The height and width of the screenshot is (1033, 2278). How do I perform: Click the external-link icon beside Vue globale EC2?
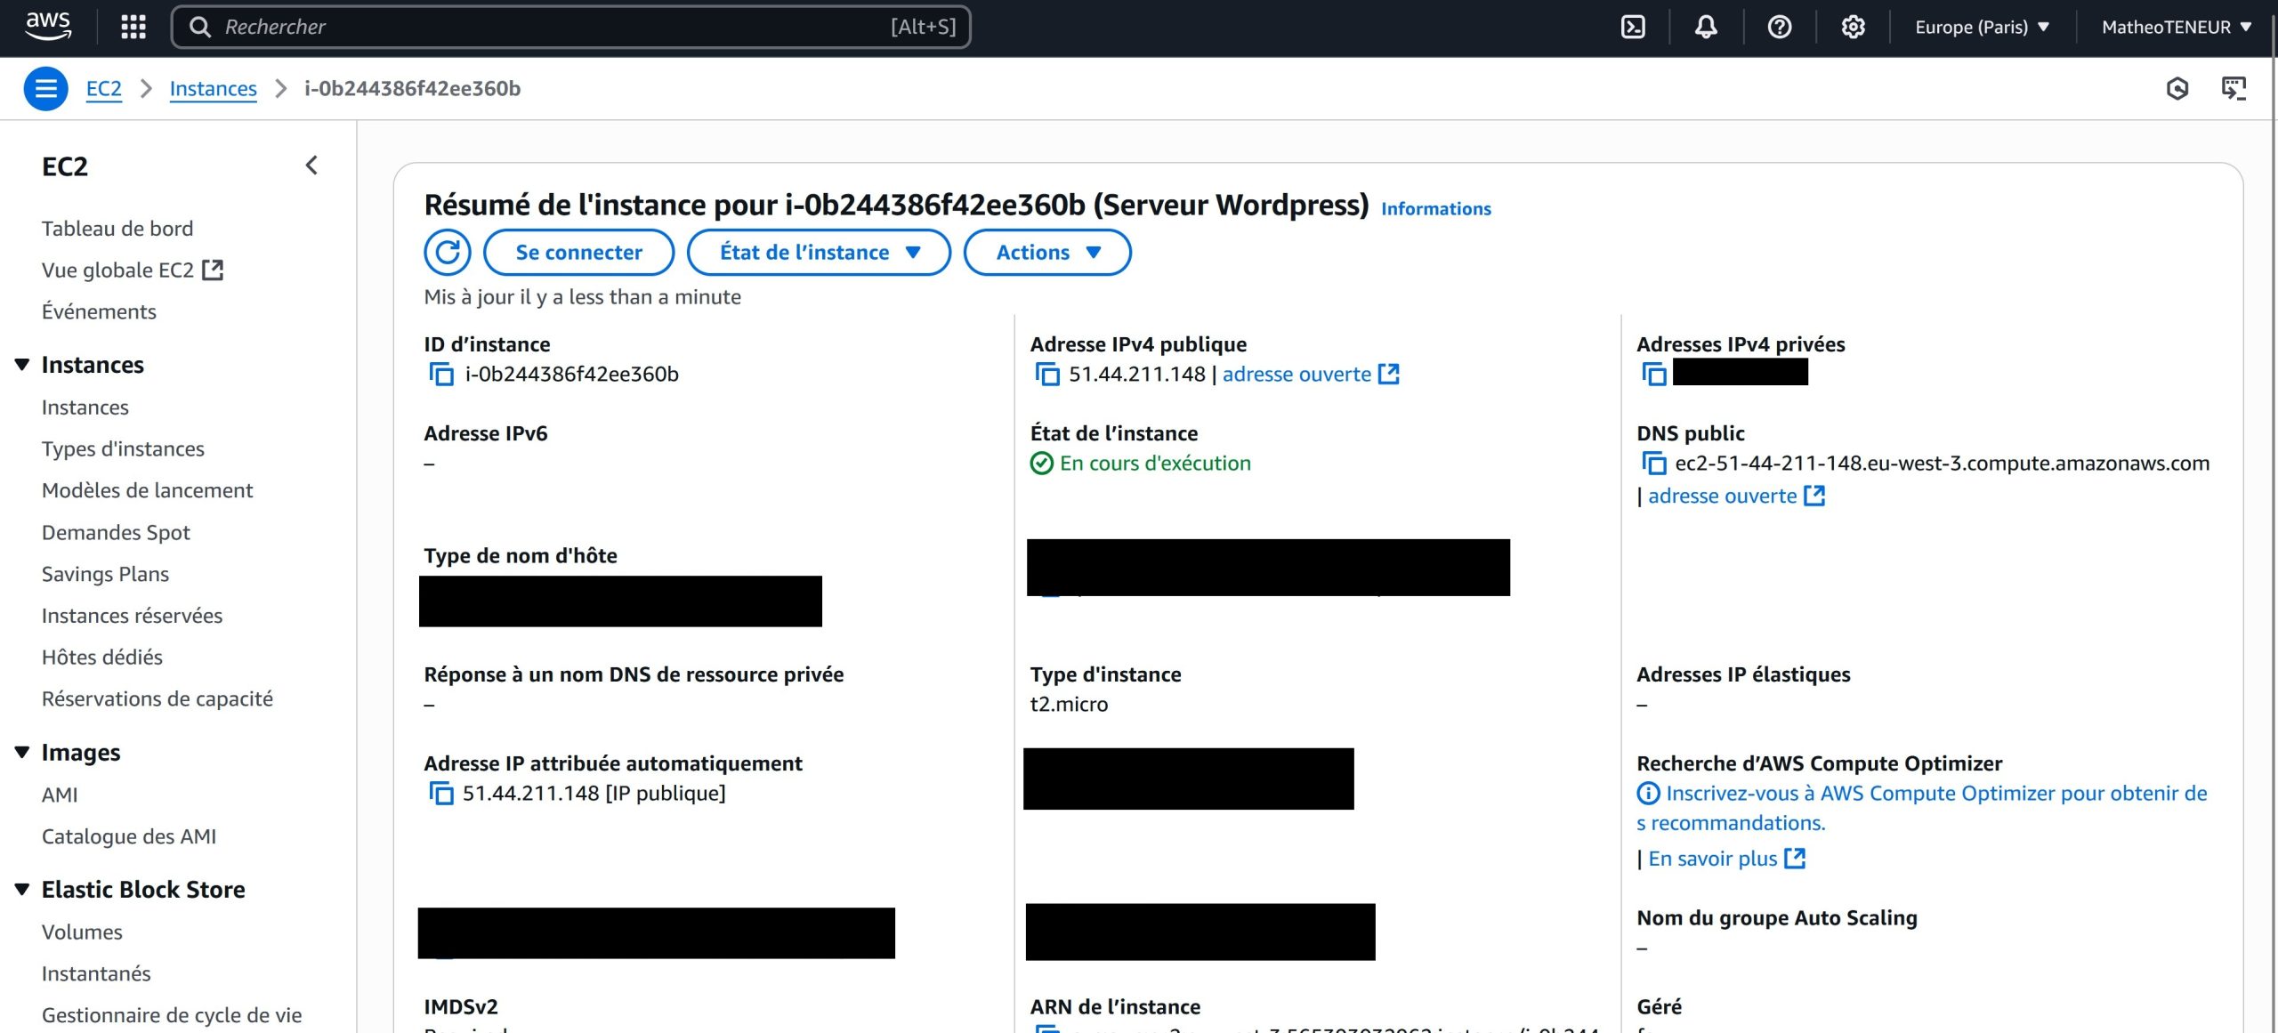(x=213, y=270)
